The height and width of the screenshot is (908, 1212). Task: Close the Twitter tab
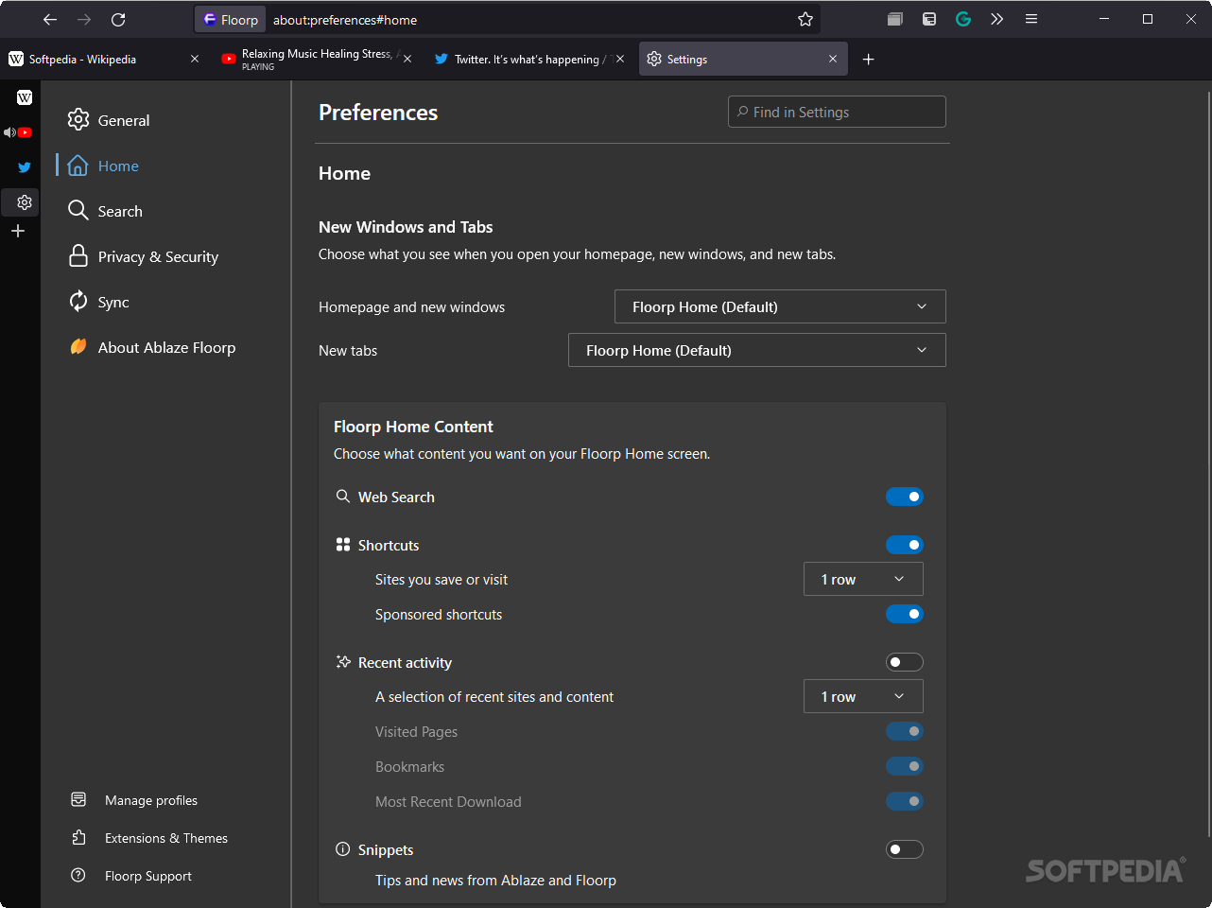click(620, 59)
